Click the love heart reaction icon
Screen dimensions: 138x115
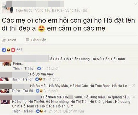pyautogui.click(x=13, y=50)
